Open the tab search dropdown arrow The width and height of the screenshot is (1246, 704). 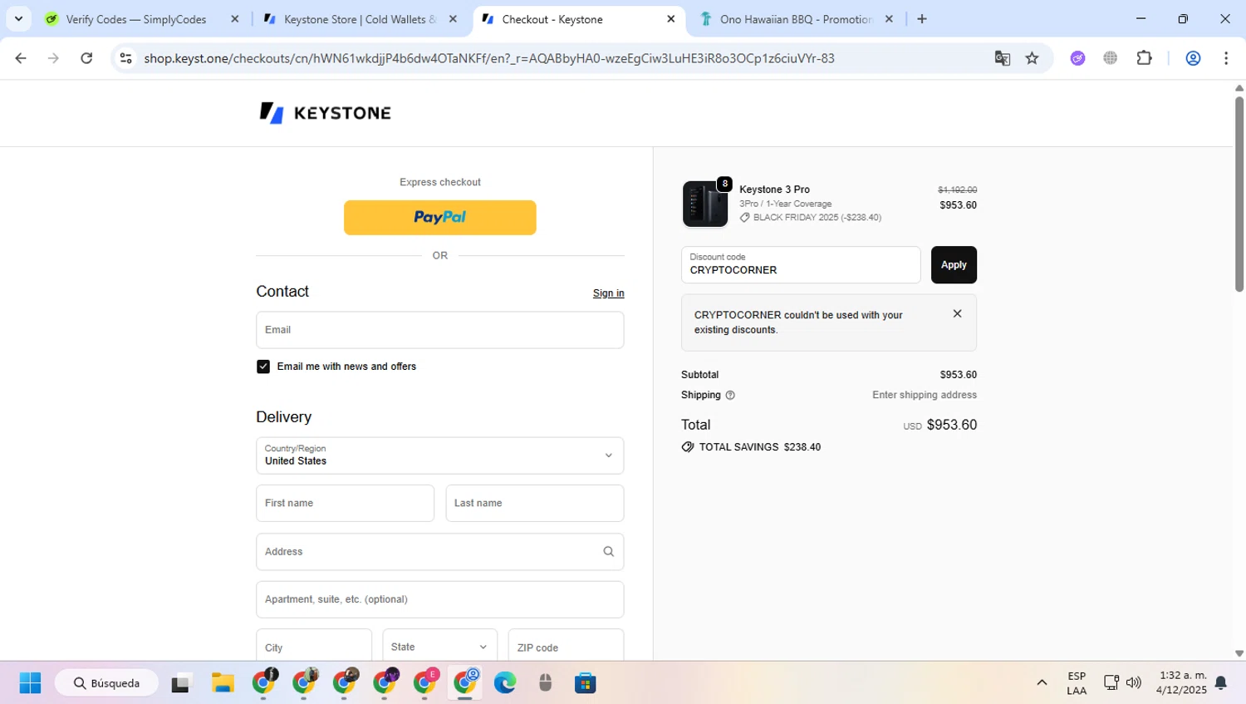pyautogui.click(x=18, y=18)
